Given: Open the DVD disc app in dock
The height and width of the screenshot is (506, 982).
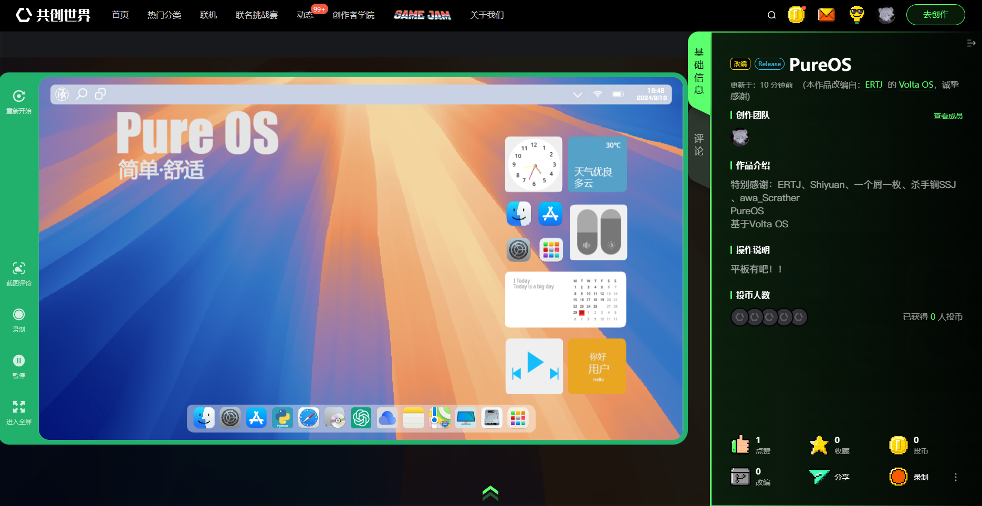Looking at the screenshot, I should click(335, 418).
